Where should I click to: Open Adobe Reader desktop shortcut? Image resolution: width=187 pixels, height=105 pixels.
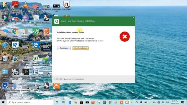click(x=15, y=6)
